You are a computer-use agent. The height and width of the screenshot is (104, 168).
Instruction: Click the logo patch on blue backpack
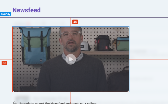[41, 61]
